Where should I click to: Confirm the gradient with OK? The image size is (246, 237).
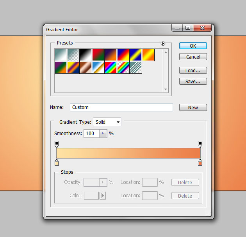click(193, 46)
